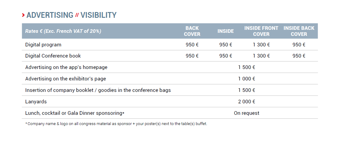Viewport: 337px width, 141px height.
Task: Click Digital Conference book Inside Back Cover price
Action: pos(299,56)
